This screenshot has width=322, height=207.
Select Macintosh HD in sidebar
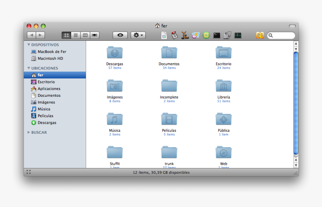[x=55, y=58]
